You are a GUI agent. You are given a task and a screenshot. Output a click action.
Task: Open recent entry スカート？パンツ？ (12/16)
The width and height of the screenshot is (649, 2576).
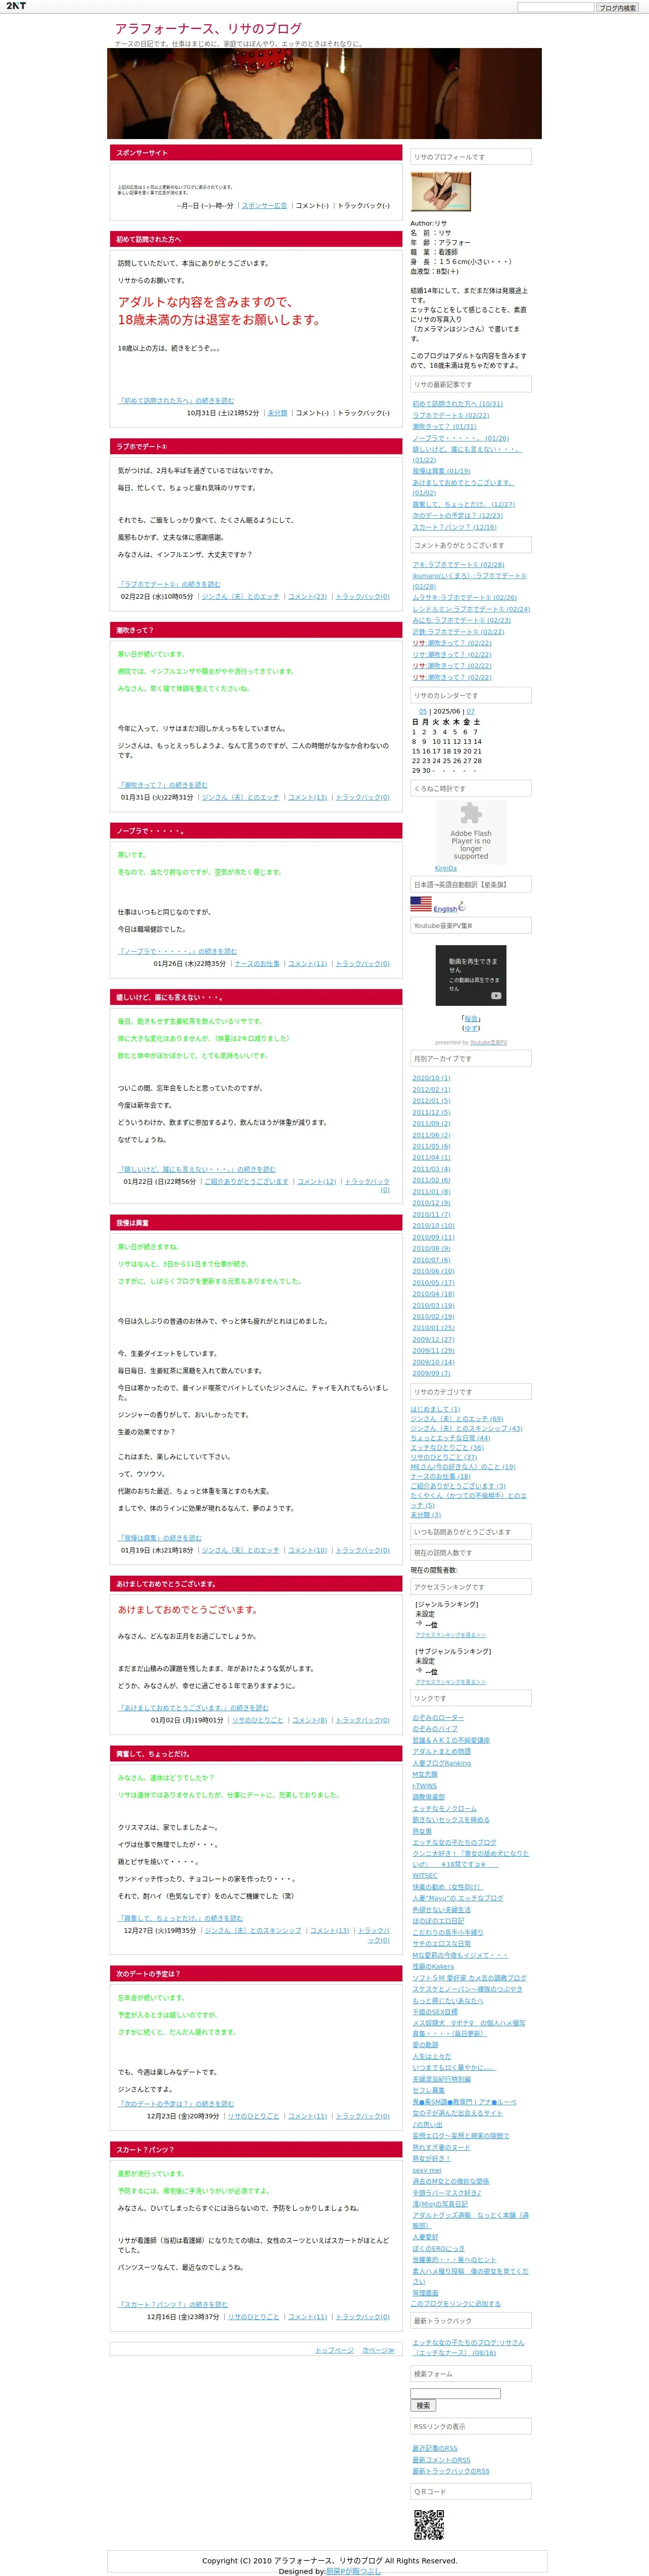pyautogui.click(x=454, y=527)
